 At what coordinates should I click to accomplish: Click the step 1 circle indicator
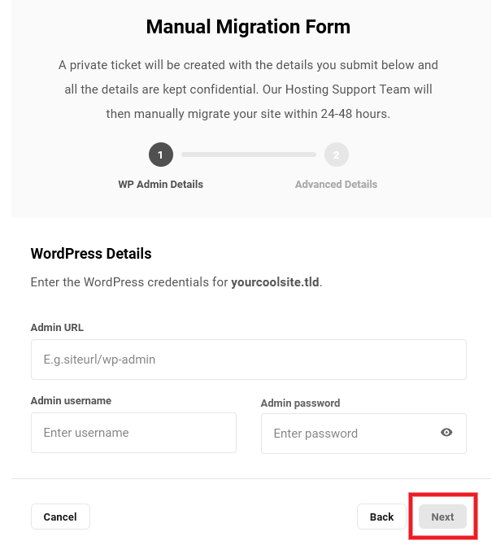[160, 155]
